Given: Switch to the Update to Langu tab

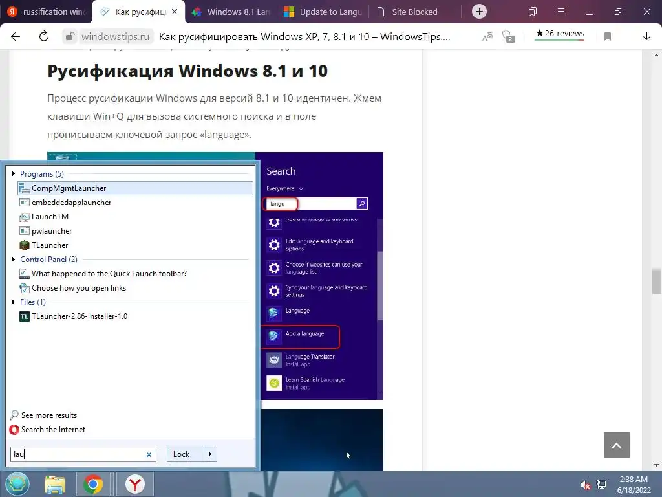Looking at the screenshot, I should 323,12.
